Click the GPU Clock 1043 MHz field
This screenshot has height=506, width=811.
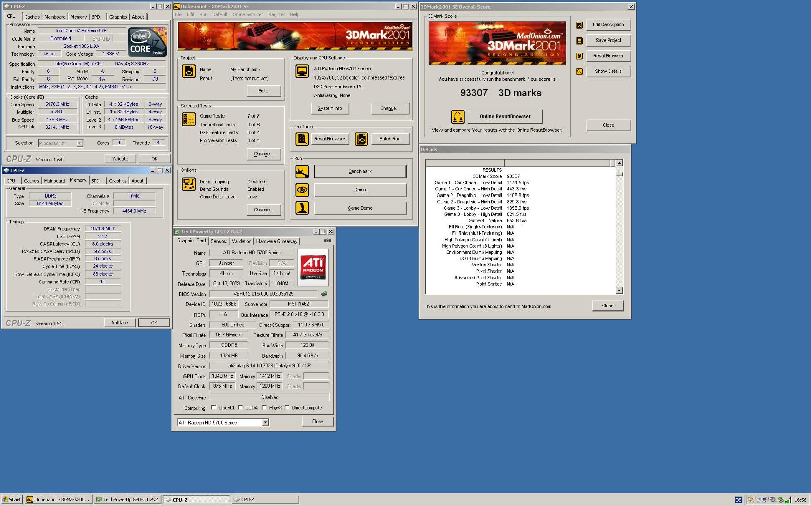(x=223, y=376)
